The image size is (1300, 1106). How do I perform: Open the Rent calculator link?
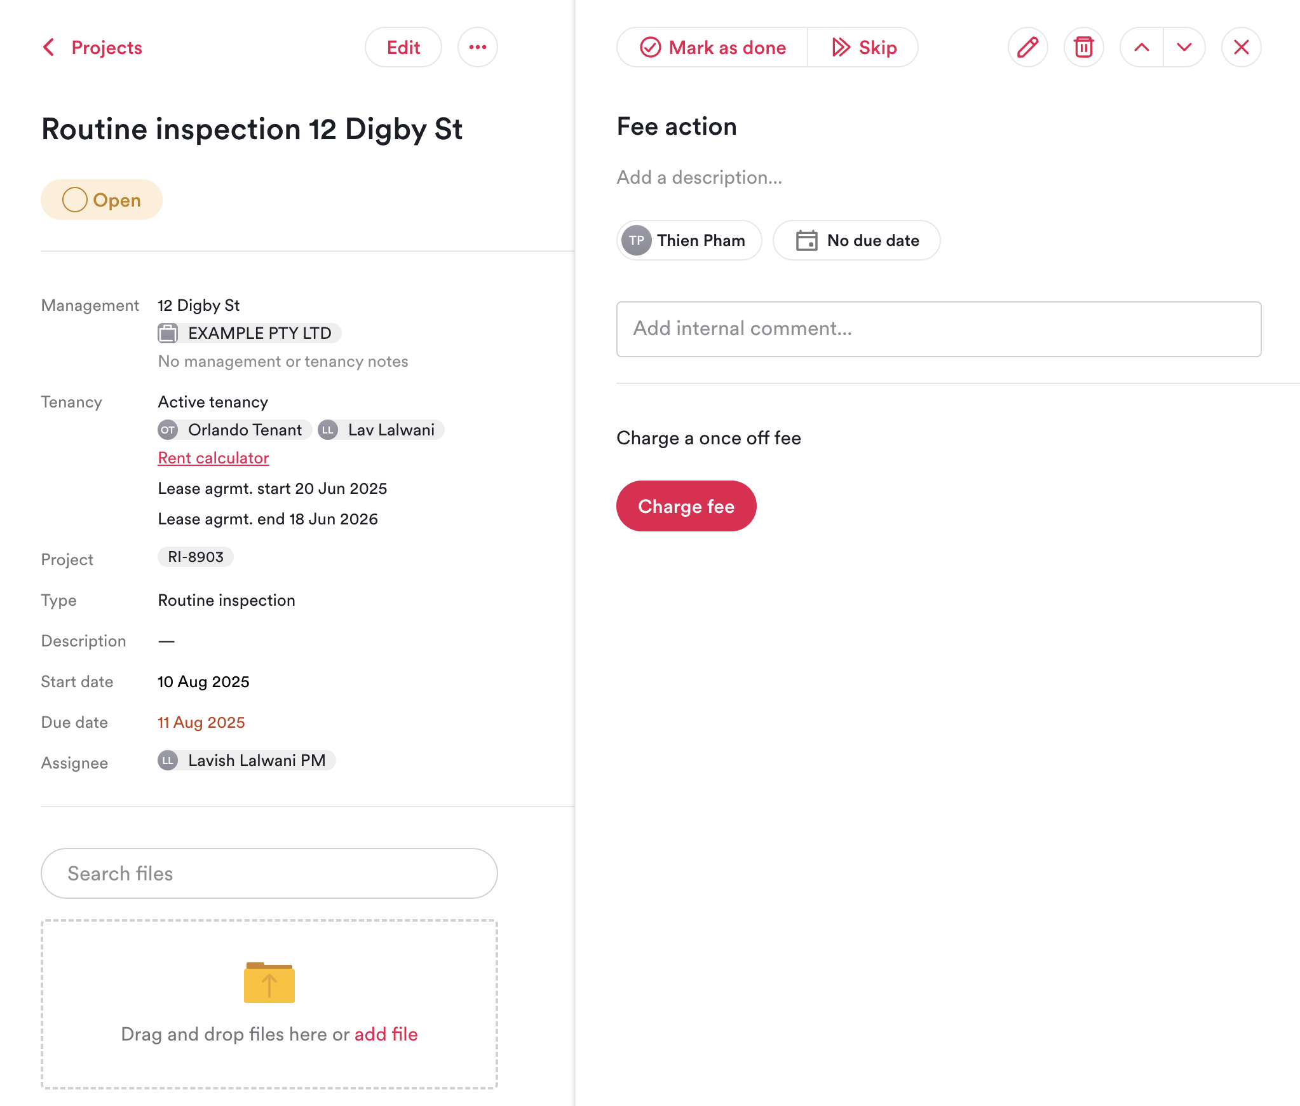213,458
